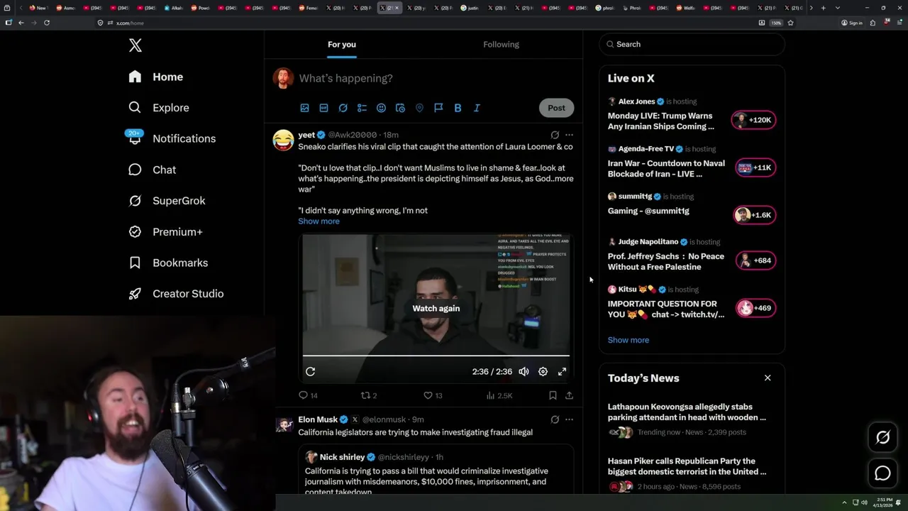
Task: Expand yeet's post with Show more
Action: click(x=319, y=221)
